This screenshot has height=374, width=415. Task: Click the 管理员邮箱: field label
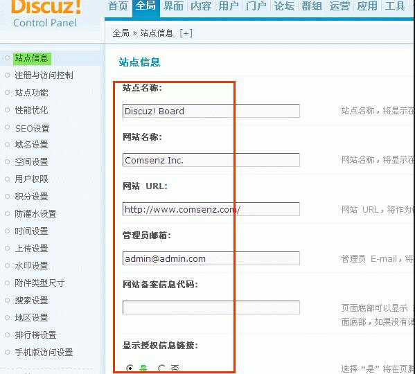coord(147,235)
